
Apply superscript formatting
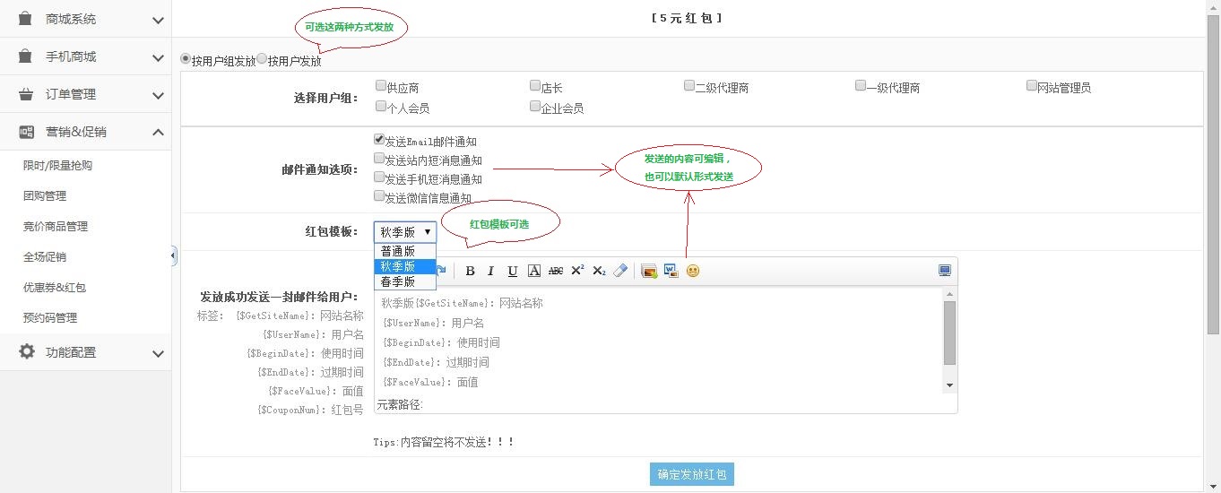(577, 271)
